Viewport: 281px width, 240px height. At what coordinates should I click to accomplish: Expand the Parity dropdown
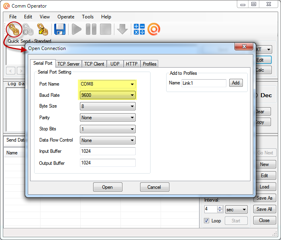132,118
